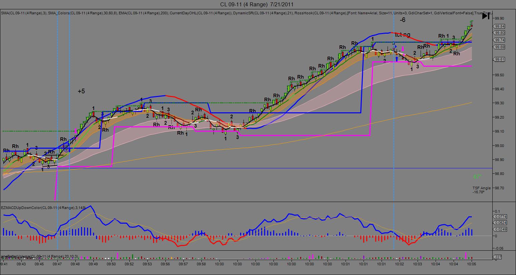Select the +5 text annotation

81,91
